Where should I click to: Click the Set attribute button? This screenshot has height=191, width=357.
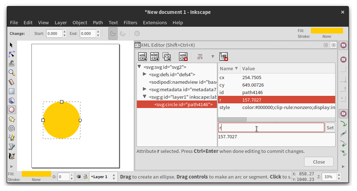330,128
